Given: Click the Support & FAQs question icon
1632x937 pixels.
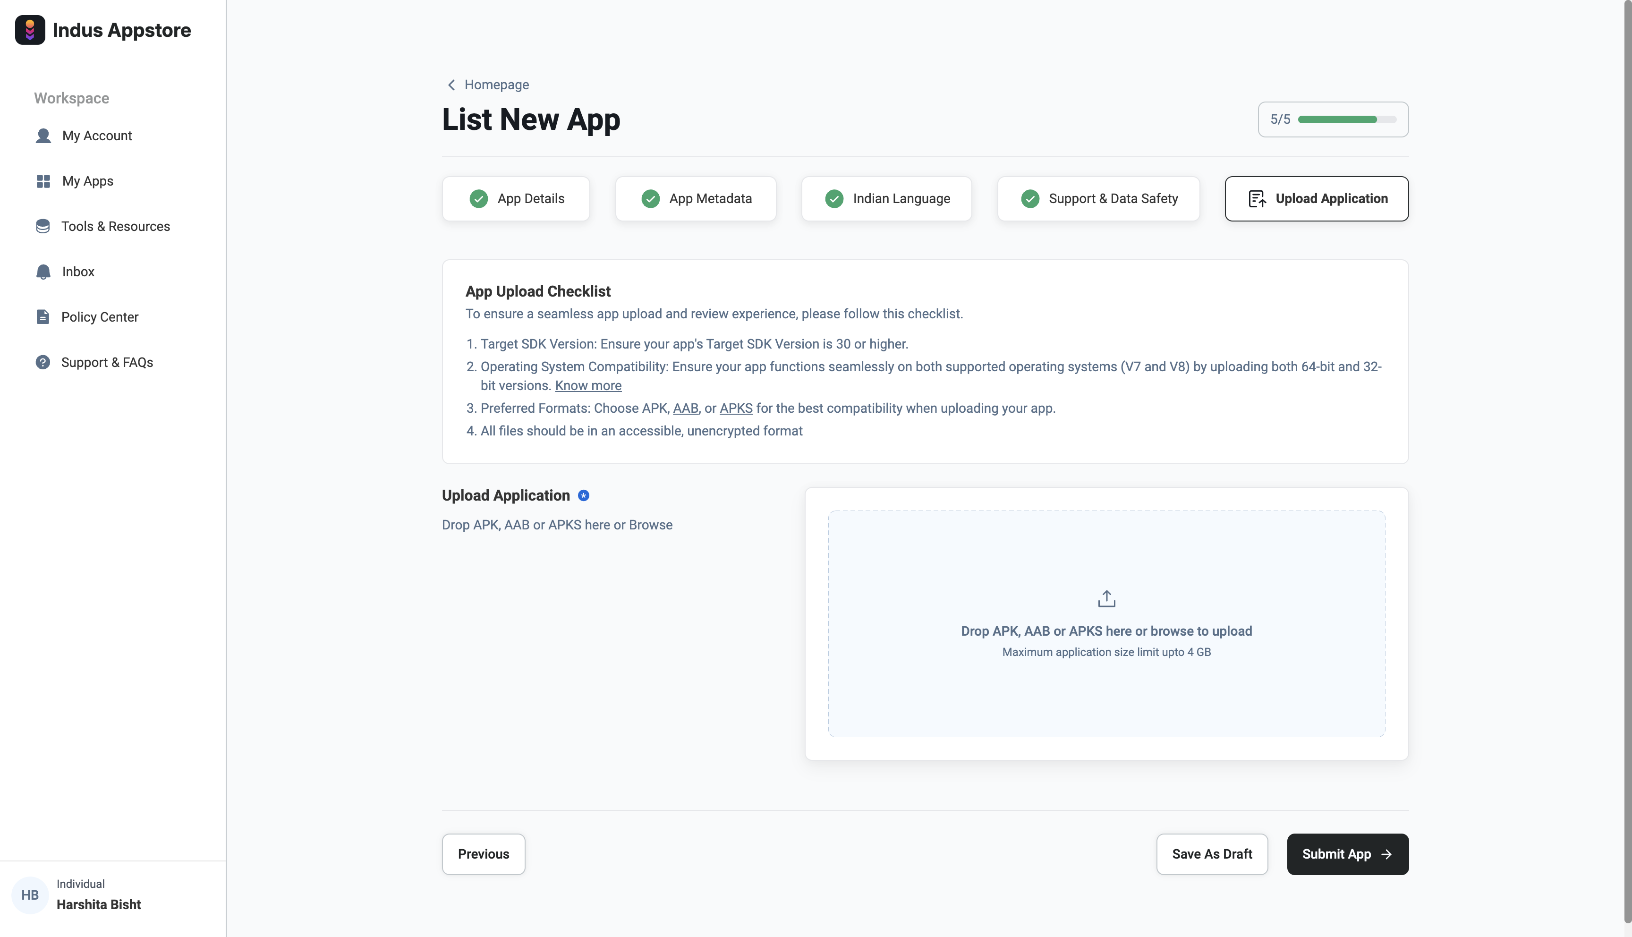Looking at the screenshot, I should point(43,362).
